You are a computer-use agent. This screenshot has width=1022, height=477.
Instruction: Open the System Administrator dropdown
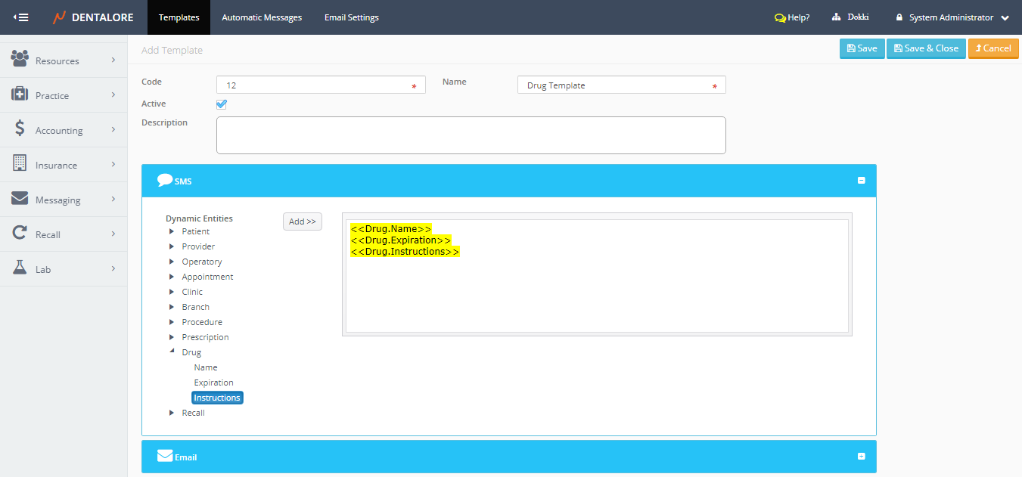tap(1005, 17)
